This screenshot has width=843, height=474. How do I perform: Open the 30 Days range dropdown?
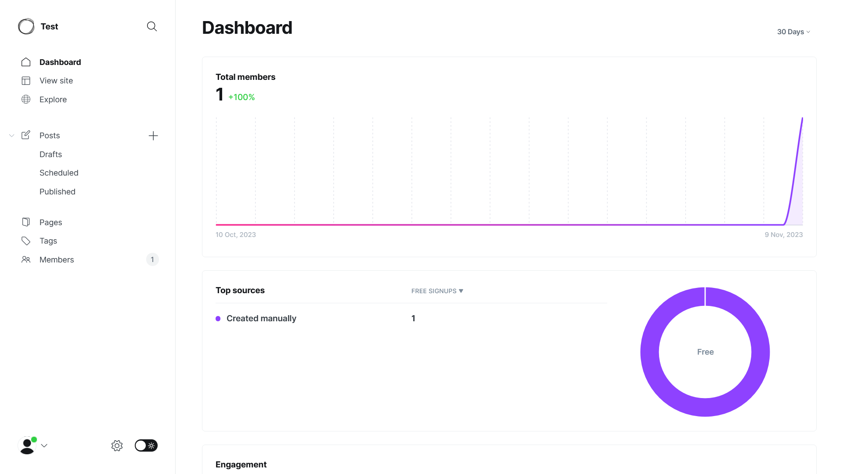[793, 32]
